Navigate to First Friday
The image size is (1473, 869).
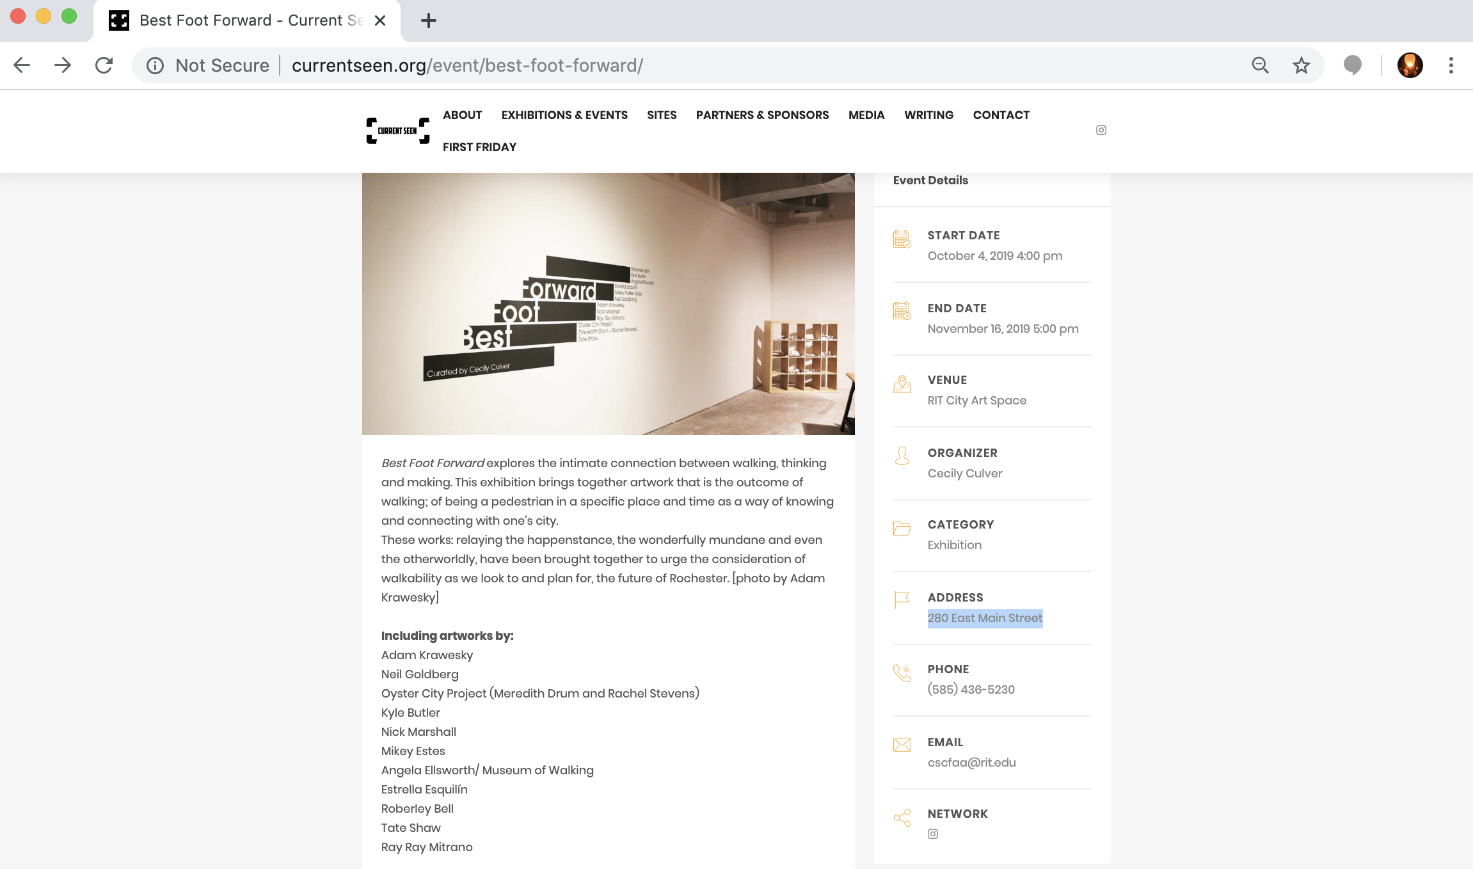click(x=479, y=147)
